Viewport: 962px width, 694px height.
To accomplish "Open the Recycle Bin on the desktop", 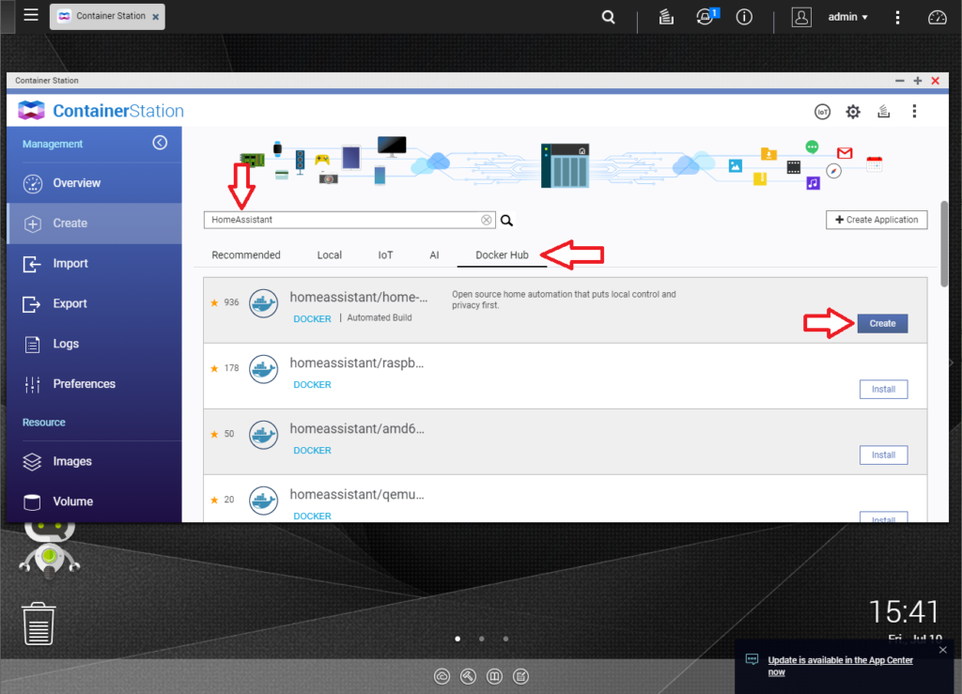I will click(39, 624).
